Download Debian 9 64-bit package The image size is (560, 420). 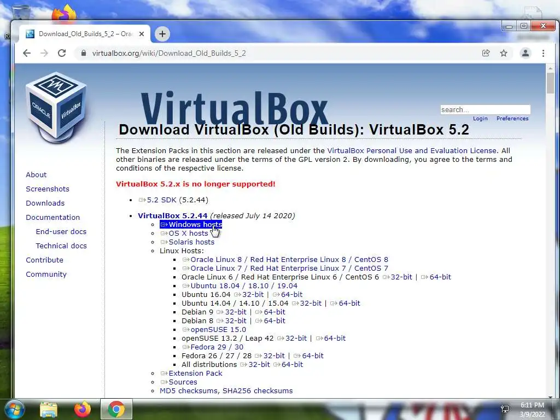(270, 312)
